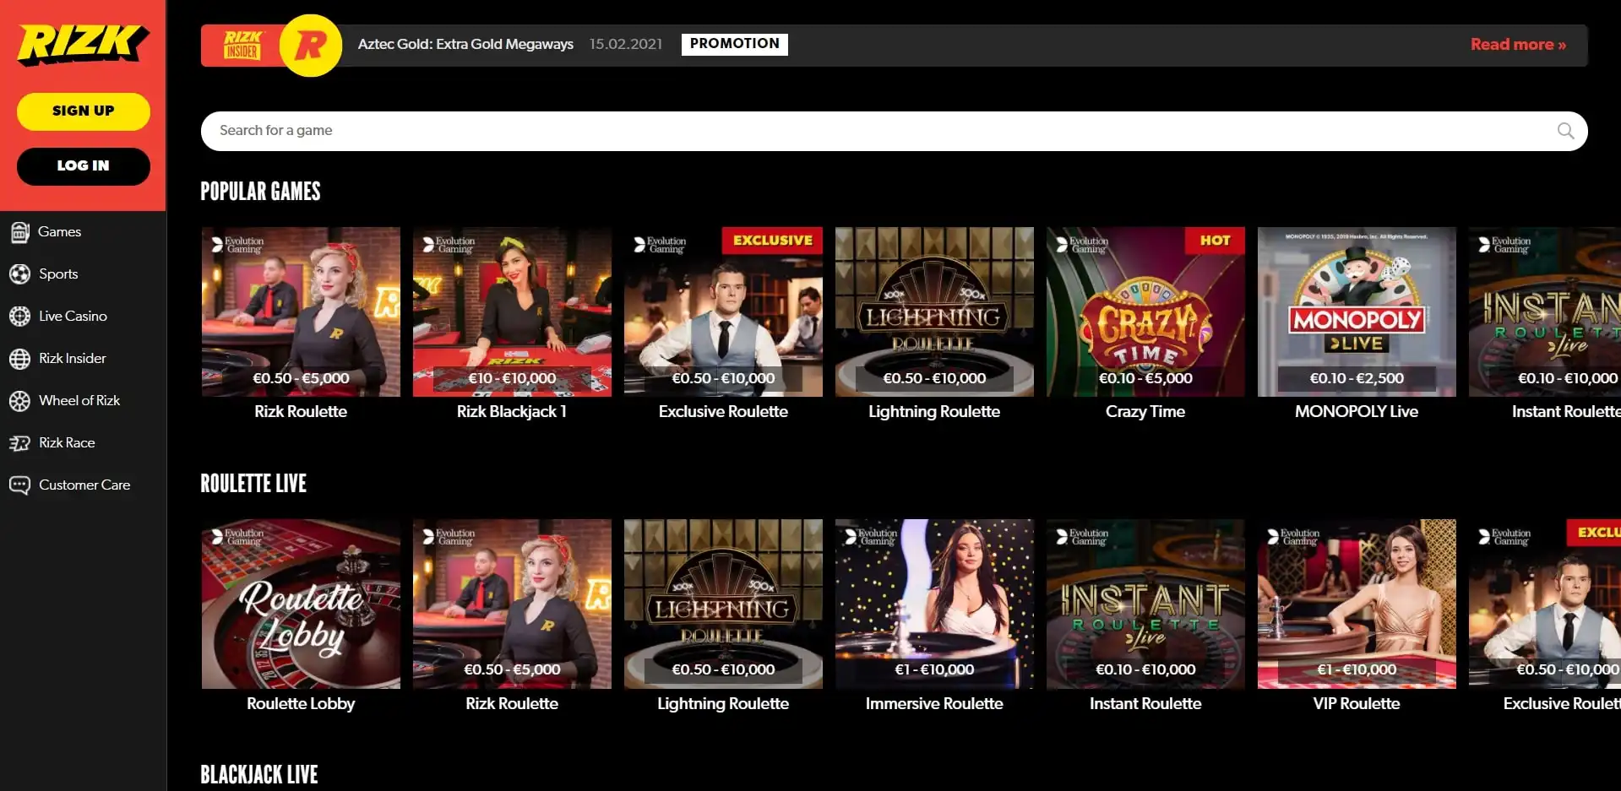Image resolution: width=1621 pixels, height=791 pixels.
Task: Click the Wheel of Rizk icon
Action: 20,401
